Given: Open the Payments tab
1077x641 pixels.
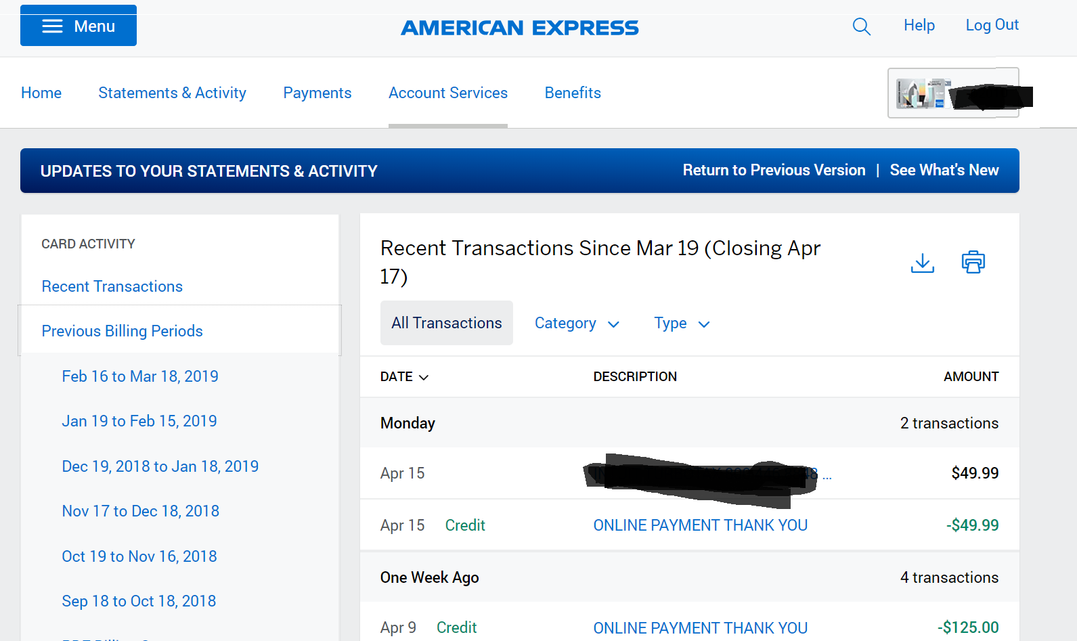Looking at the screenshot, I should click(317, 93).
